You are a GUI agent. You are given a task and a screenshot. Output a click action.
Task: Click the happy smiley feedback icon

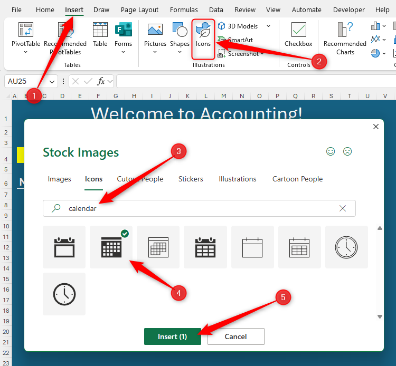[331, 152]
